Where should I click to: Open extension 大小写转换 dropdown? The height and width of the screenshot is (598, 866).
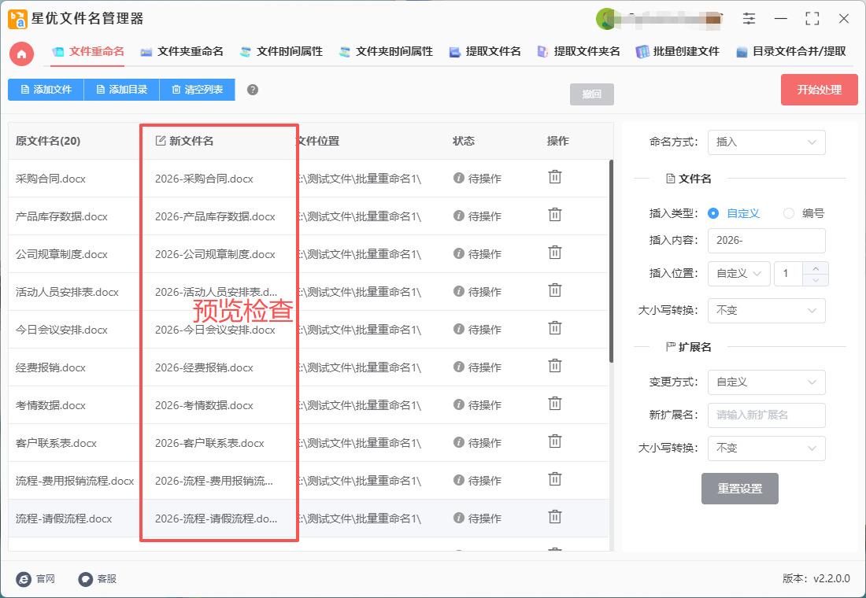point(767,448)
